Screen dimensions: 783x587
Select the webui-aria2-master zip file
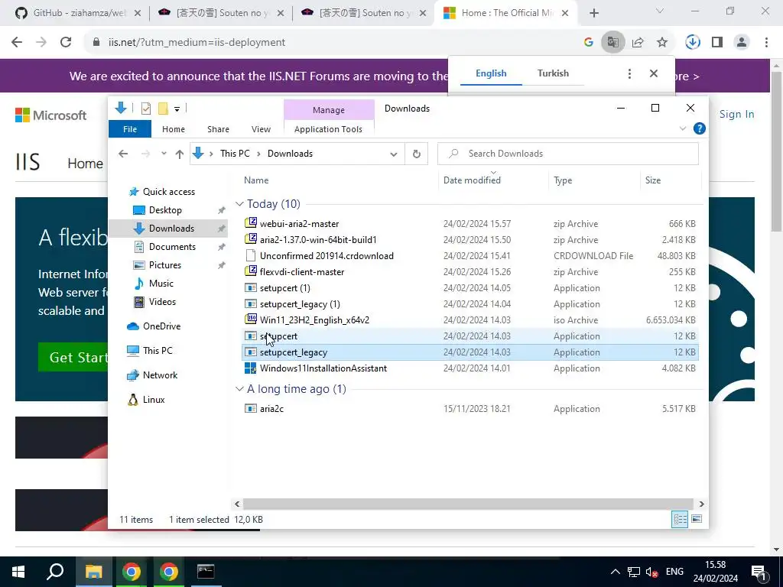(x=299, y=224)
